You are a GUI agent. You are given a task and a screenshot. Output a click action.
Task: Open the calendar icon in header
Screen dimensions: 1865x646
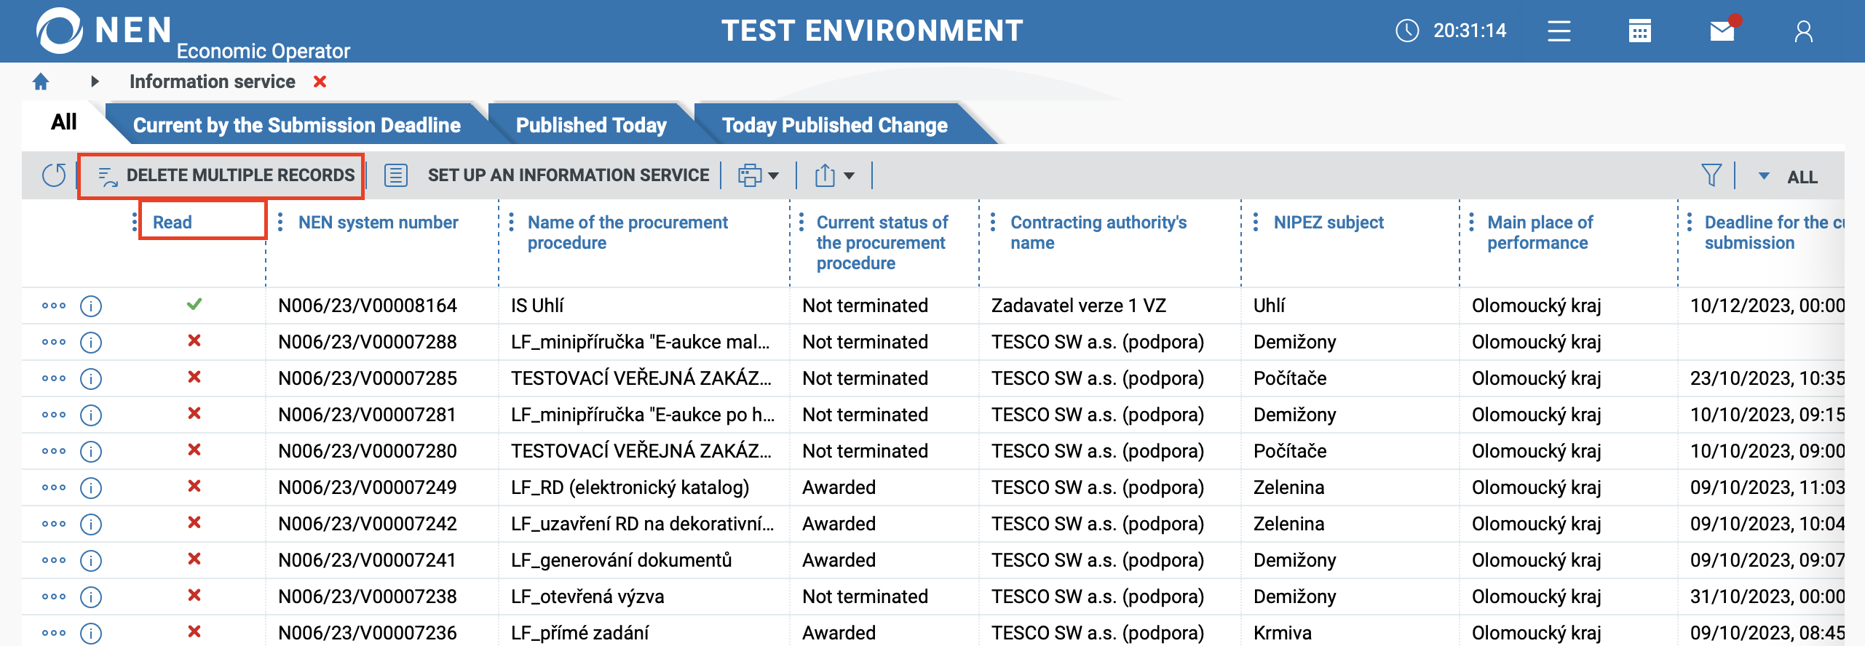coord(1639,31)
